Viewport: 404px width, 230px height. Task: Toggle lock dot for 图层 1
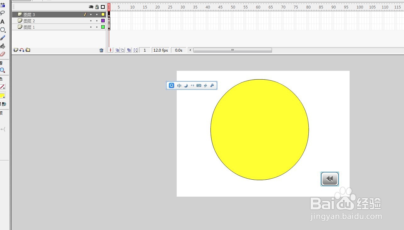tap(97, 27)
